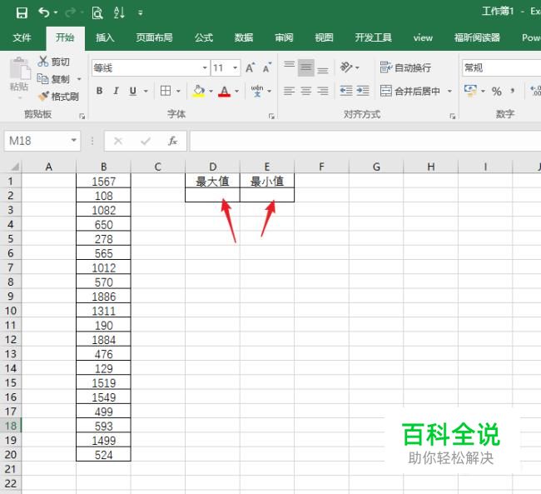Screen dimensions: 541x494
Task: Select Middle Align icon
Action: tap(305, 67)
